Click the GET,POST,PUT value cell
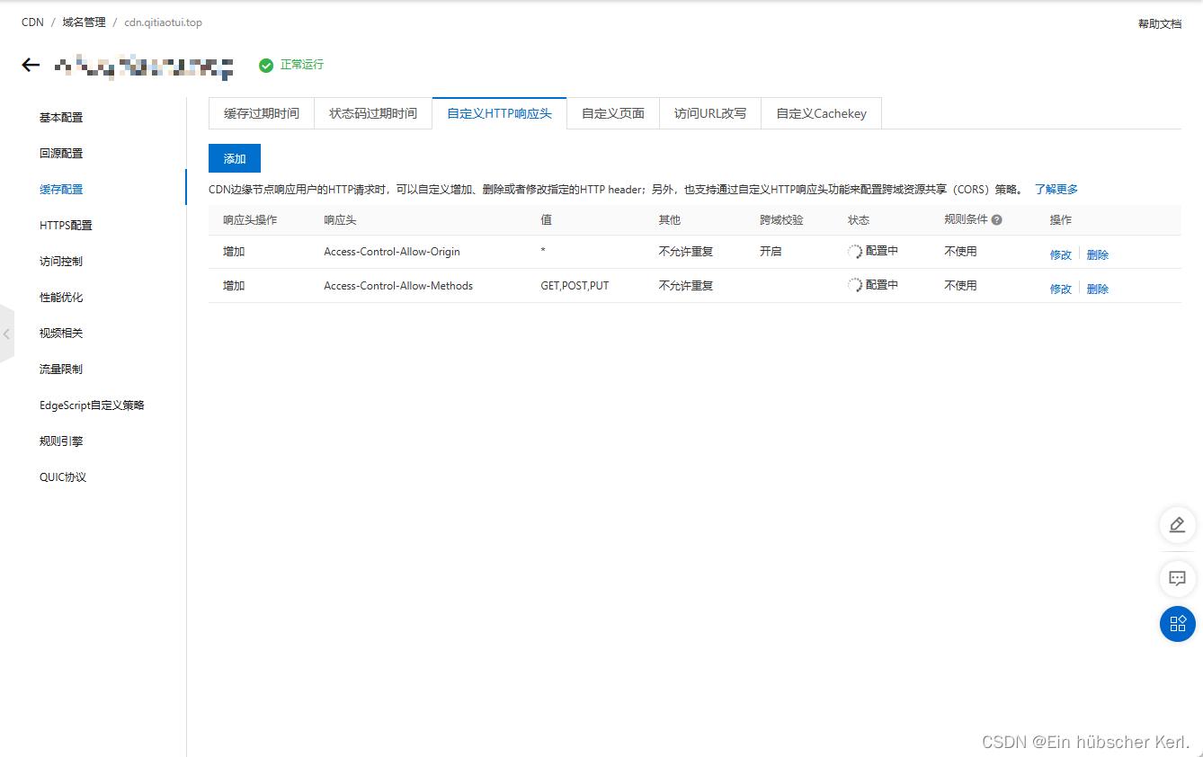Viewport: 1203px width, 757px height. pyautogui.click(x=575, y=286)
